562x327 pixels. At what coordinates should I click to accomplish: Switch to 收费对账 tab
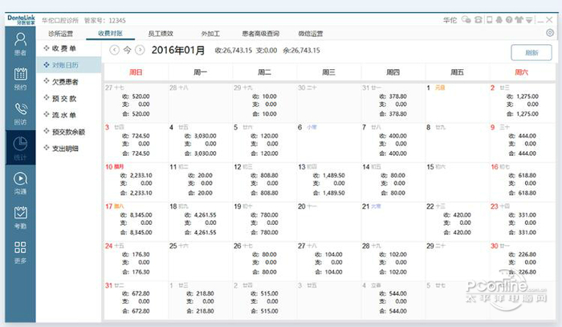pyautogui.click(x=111, y=34)
